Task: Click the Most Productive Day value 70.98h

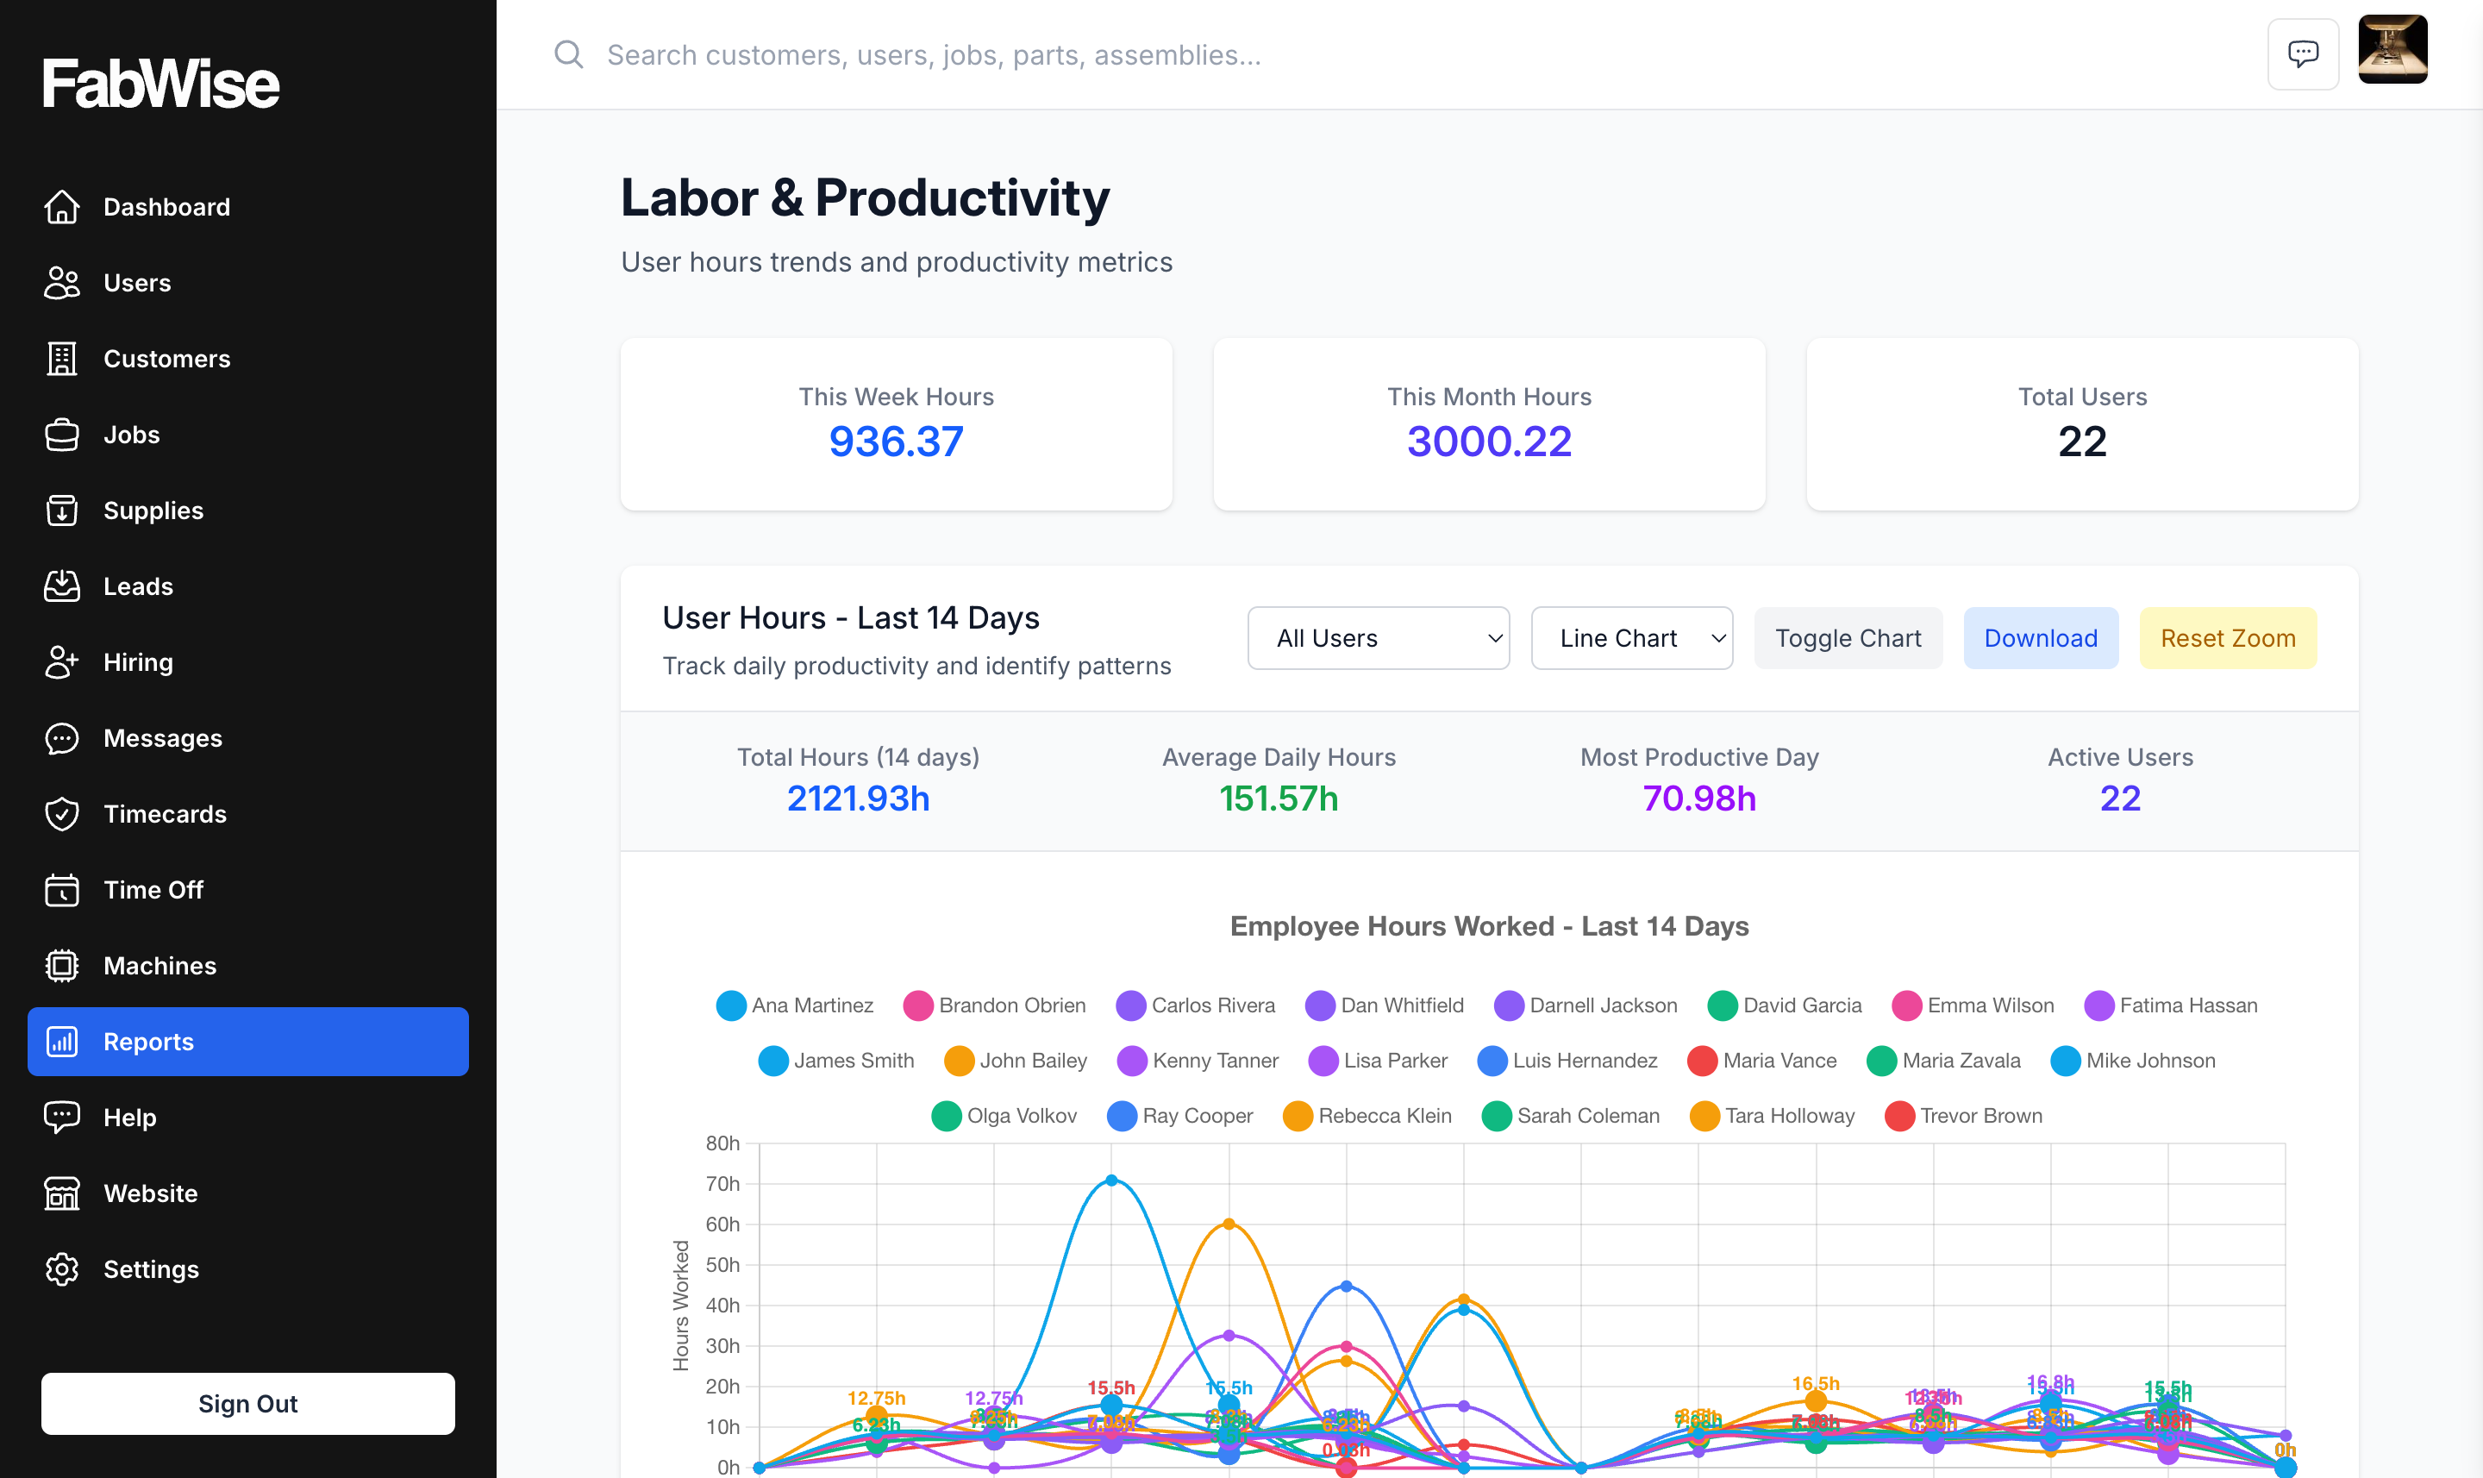Action: pos(1699,798)
